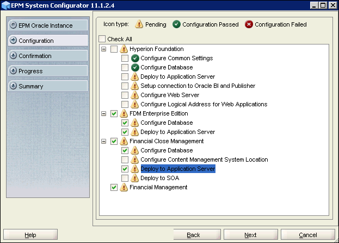
Task: Go to the Summary step
Action: tap(48, 86)
